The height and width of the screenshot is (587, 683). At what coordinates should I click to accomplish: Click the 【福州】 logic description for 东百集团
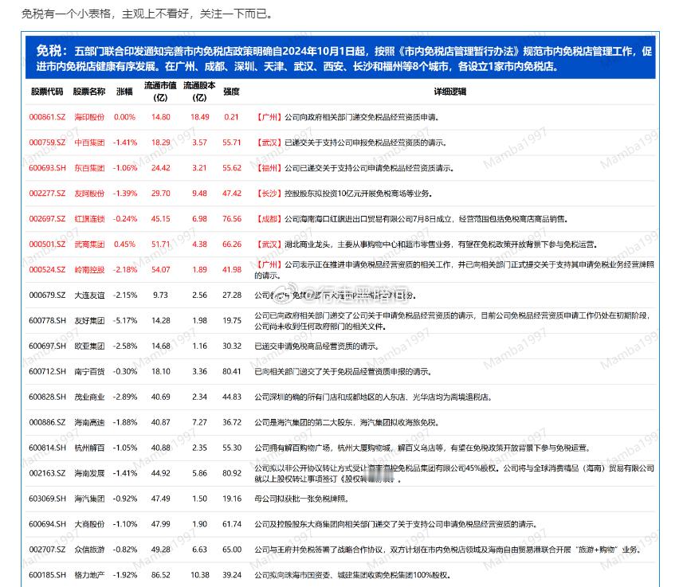pos(354,168)
